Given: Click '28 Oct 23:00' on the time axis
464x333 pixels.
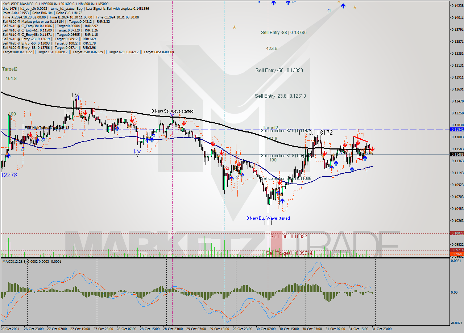Looking at the screenshot, I should tap(173, 329).
